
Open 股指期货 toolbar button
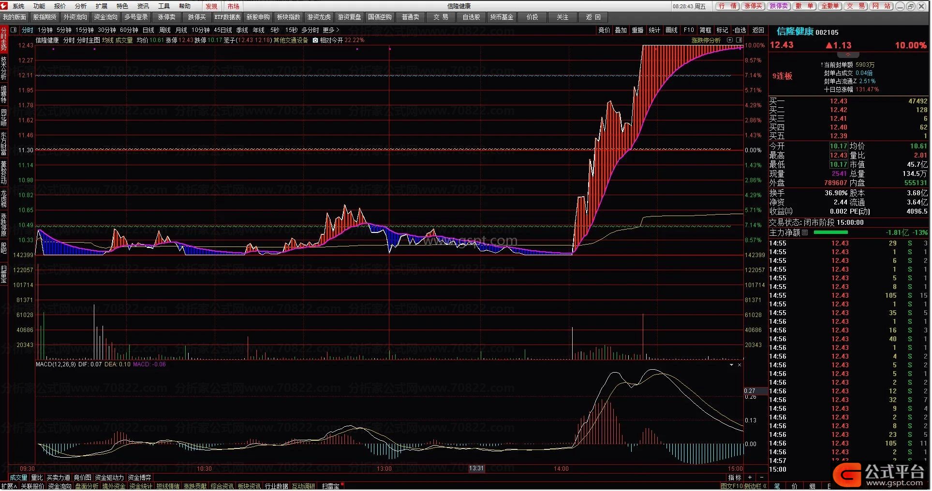[x=45, y=17]
